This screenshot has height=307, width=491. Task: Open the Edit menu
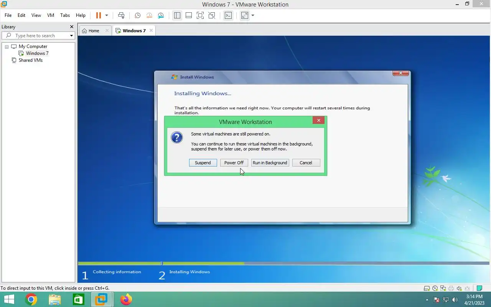21,15
